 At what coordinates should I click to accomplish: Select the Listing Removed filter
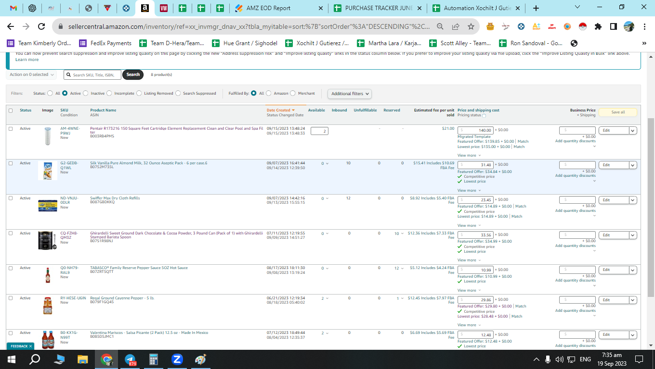(x=139, y=93)
